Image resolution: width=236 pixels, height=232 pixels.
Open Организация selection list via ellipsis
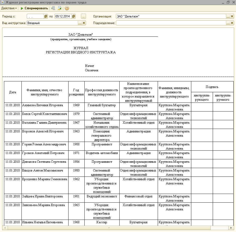coord(228,16)
